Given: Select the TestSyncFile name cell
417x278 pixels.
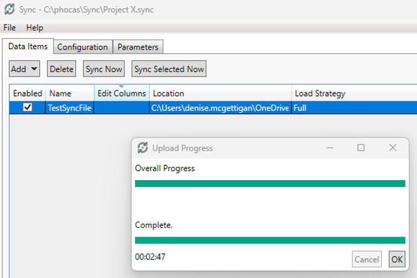Looking at the screenshot, I should [69, 108].
